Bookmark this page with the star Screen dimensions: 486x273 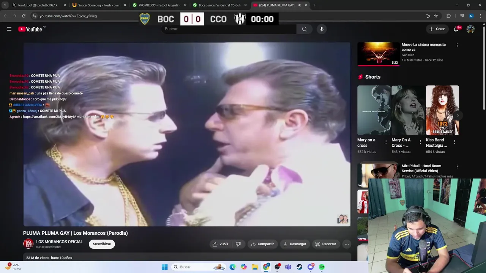[x=436, y=16]
